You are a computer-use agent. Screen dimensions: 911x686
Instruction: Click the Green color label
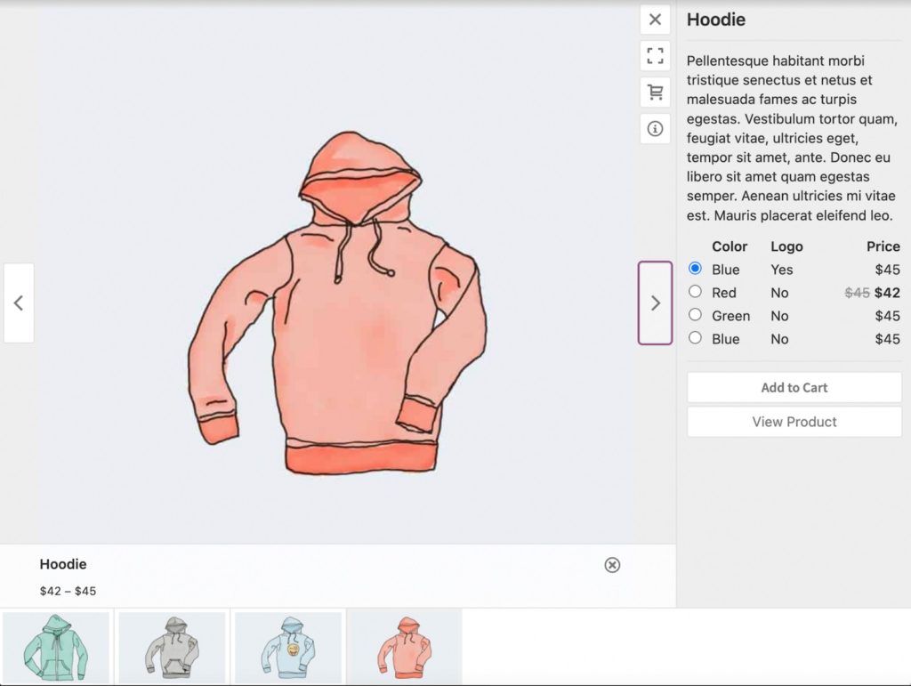click(x=731, y=316)
